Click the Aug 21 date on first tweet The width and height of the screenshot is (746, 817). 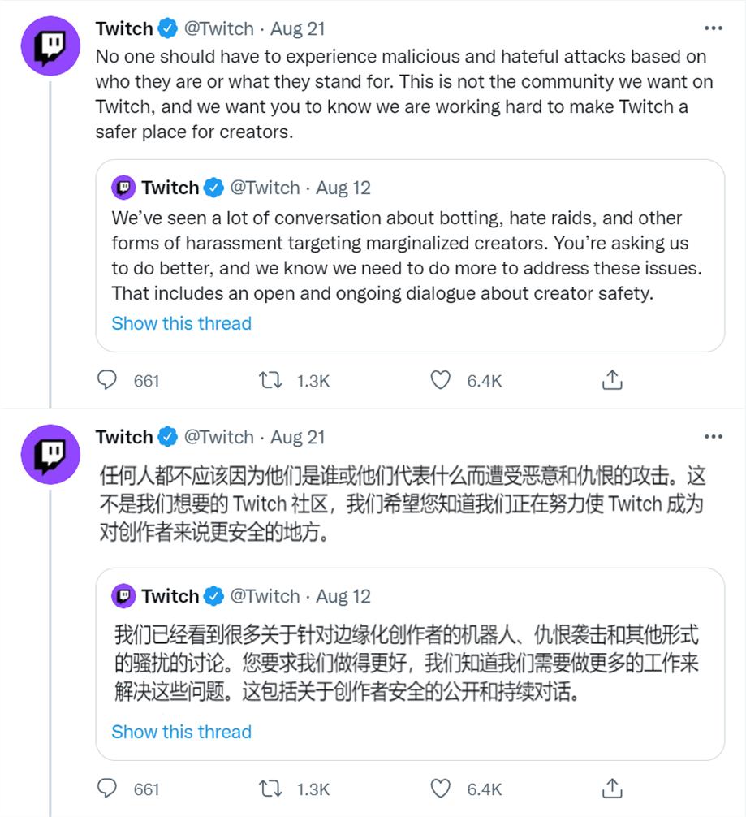point(298,28)
